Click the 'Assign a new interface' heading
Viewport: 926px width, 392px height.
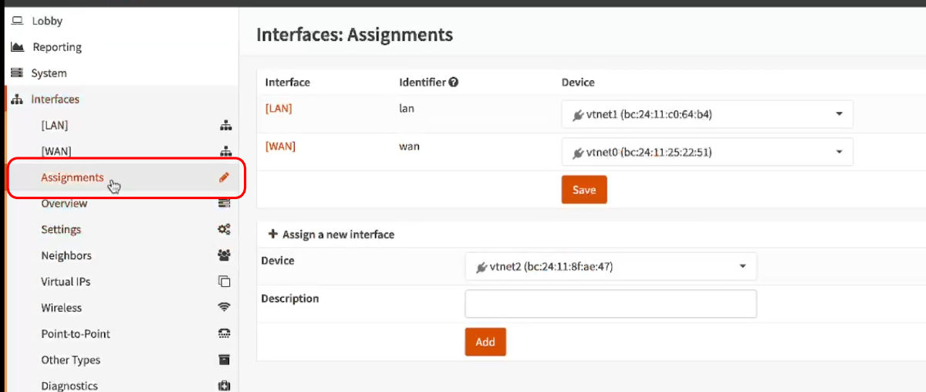[x=338, y=235]
